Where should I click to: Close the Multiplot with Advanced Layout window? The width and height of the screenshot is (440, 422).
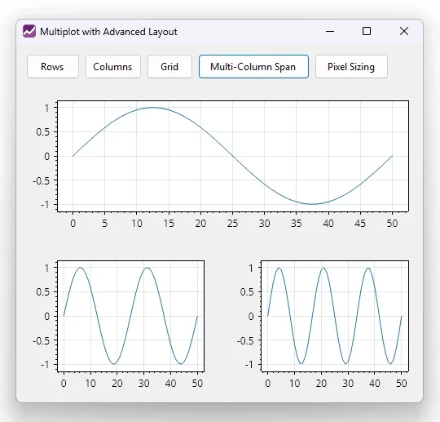pos(404,31)
